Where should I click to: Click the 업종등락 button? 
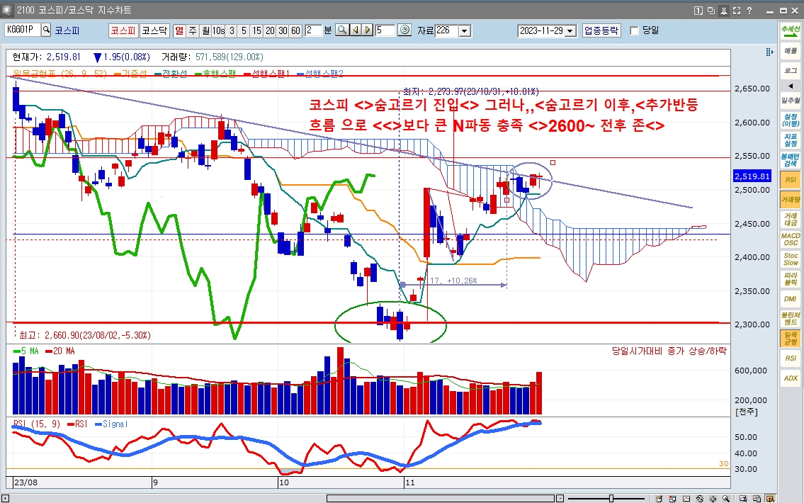point(601,30)
